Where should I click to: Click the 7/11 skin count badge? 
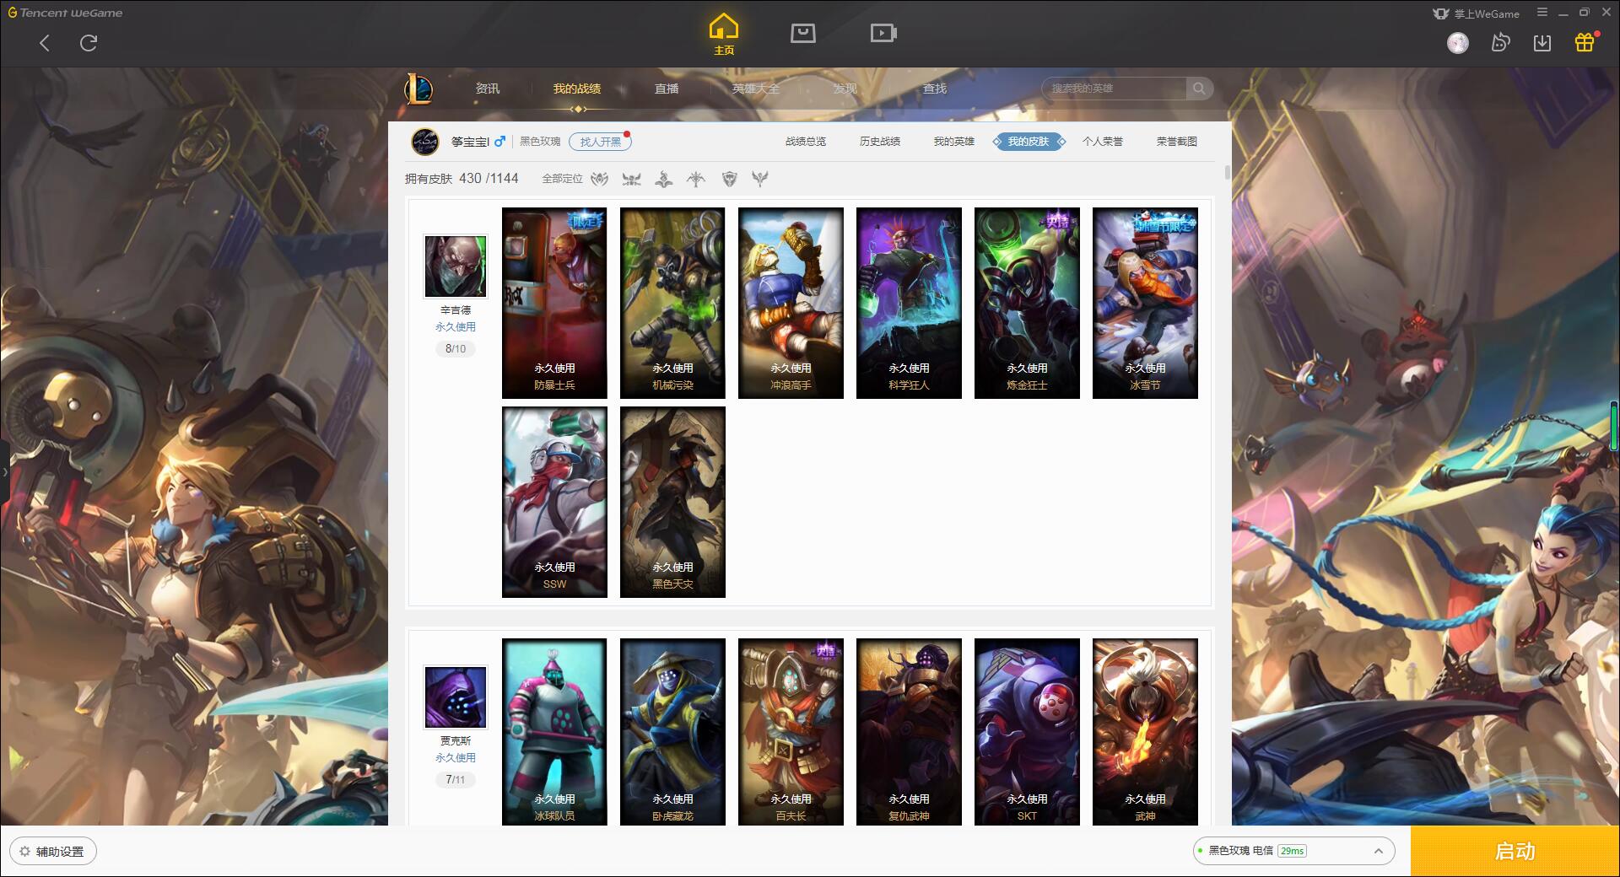tap(456, 779)
